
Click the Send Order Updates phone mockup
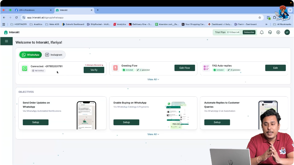tap(86, 115)
